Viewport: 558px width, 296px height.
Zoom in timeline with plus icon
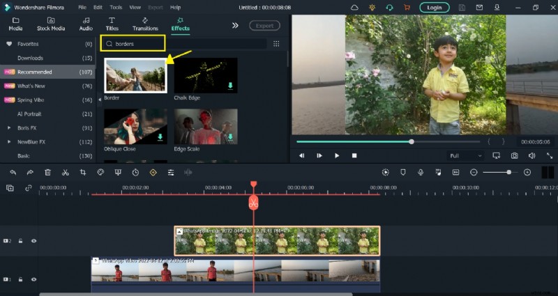coord(527,172)
